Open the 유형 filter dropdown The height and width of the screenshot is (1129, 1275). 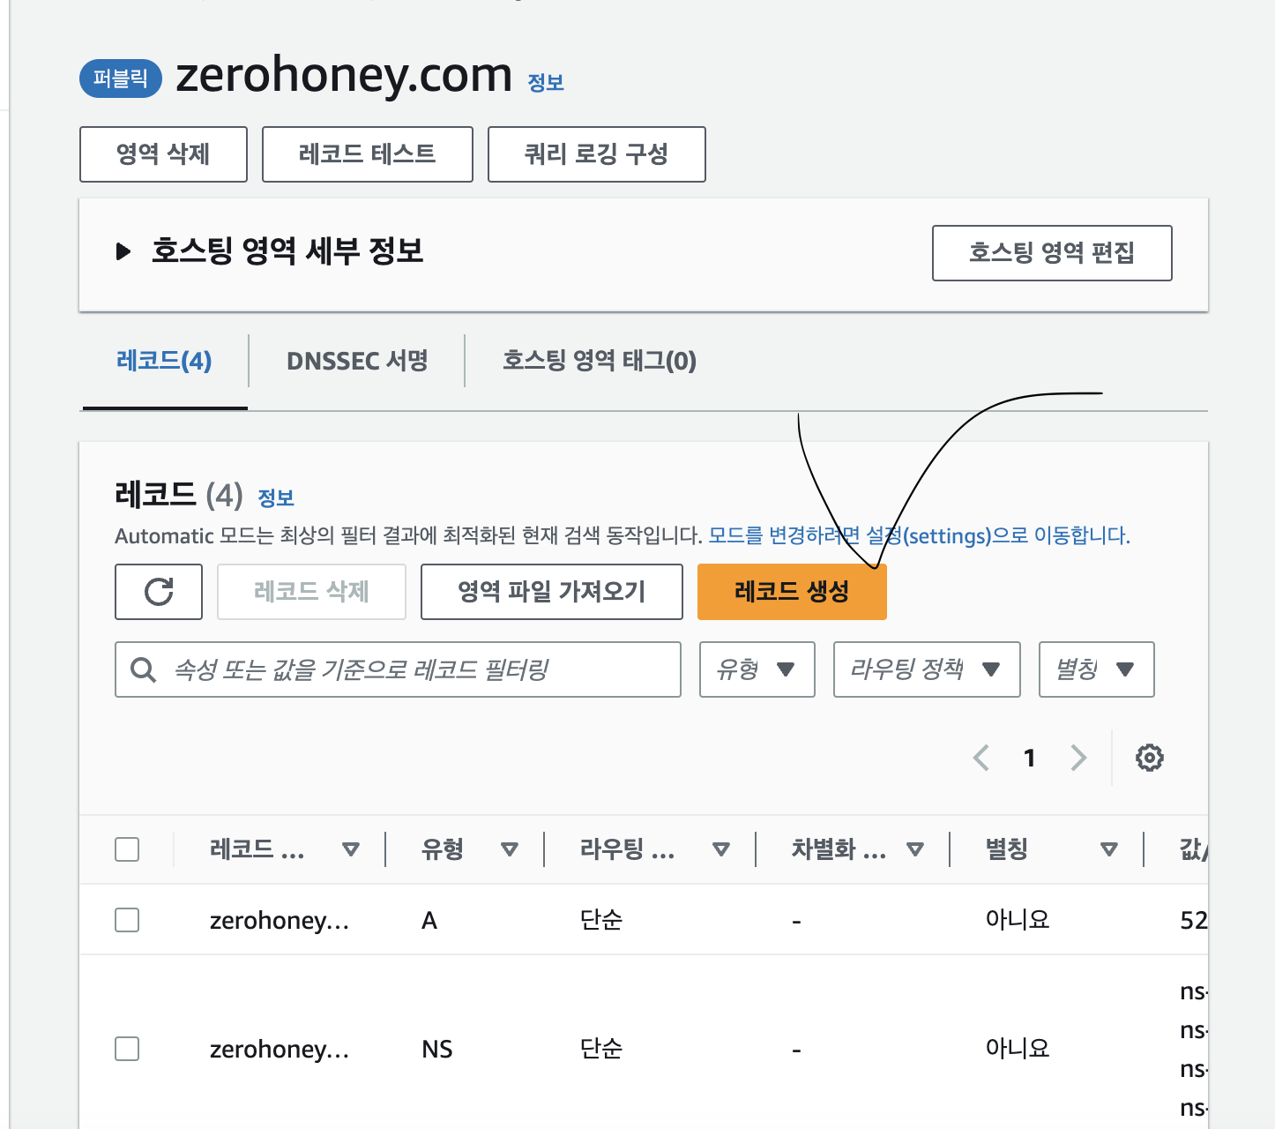(x=757, y=669)
